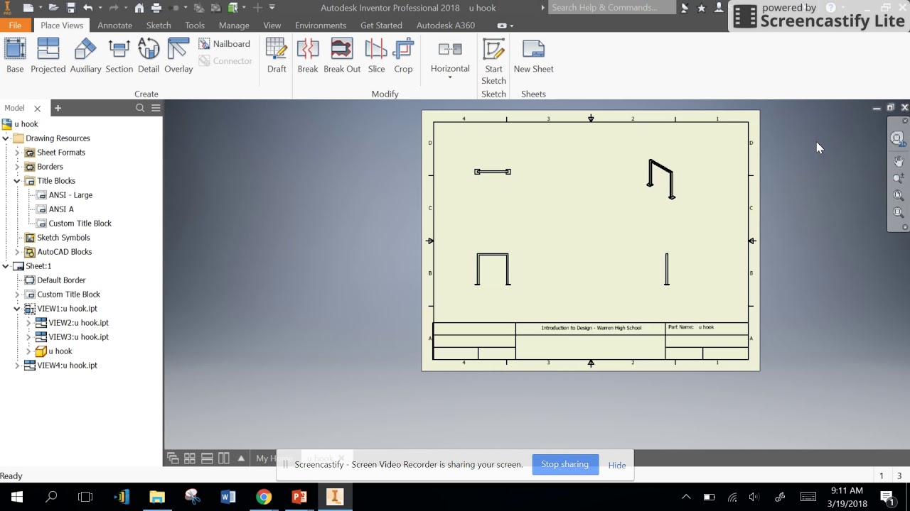This screenshot has height=511, width=910.
Task: Click Stop sharing button
Action: [x=565, y=464]
